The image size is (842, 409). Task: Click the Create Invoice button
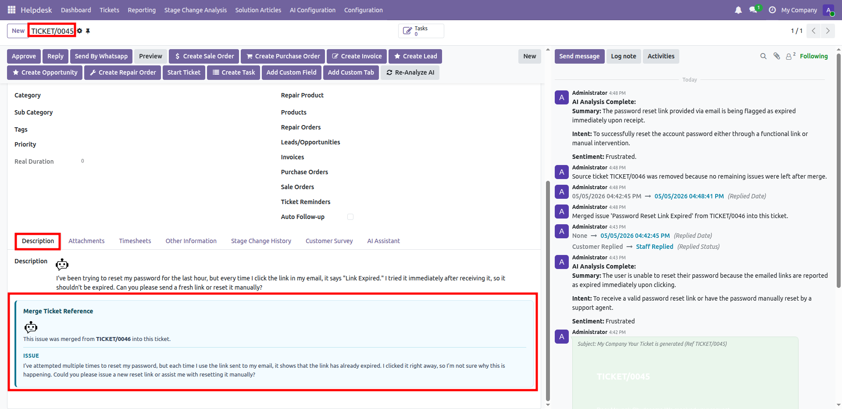tap(357, 56)
